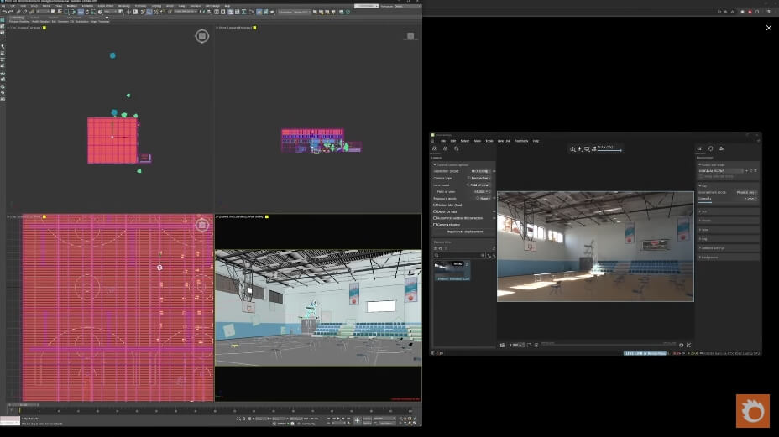Select the Select and Scale tool
This screenshot has width=779, height=437.
click(93, 12)
